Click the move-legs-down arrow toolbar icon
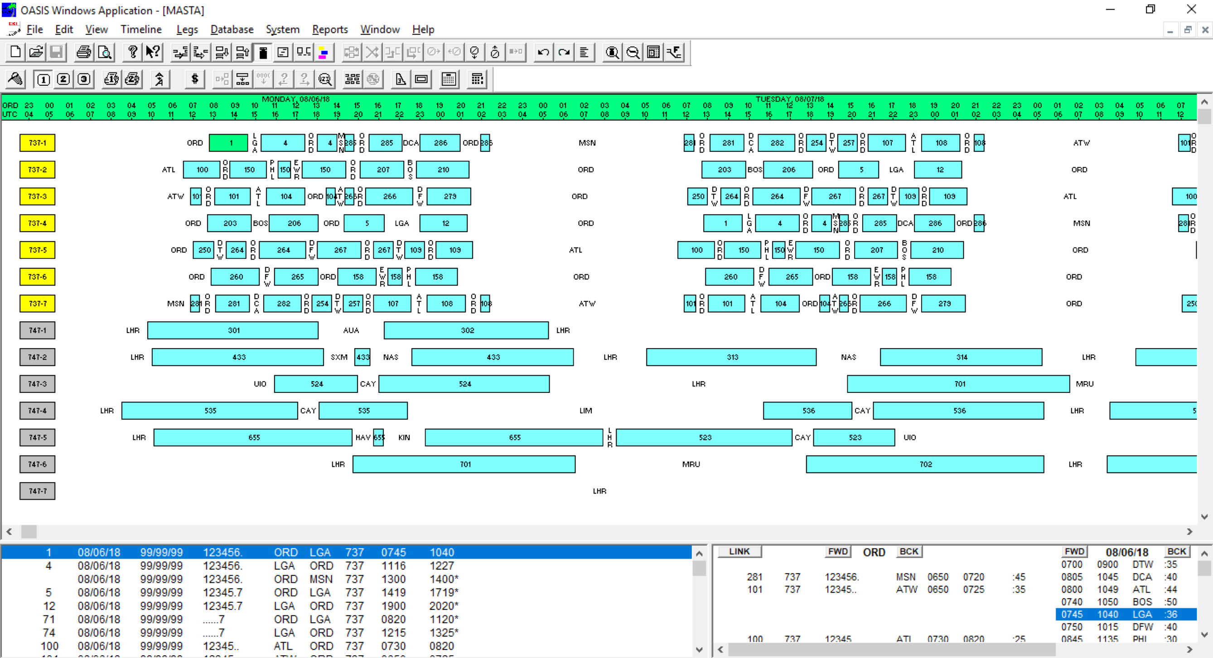This screenshot has width=1213, height=658. tap(222, 52)
